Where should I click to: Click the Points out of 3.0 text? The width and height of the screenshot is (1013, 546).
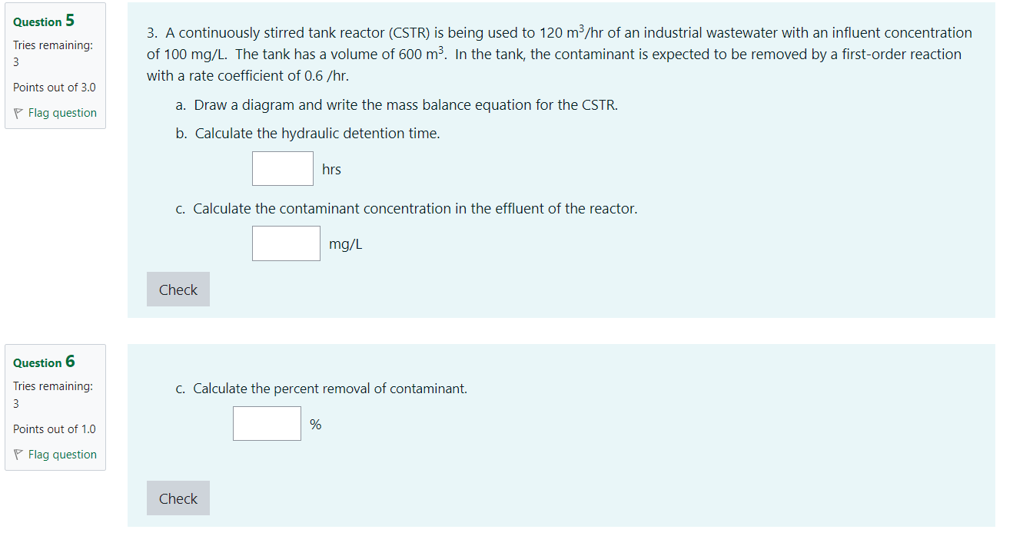[x=54, y=88]
